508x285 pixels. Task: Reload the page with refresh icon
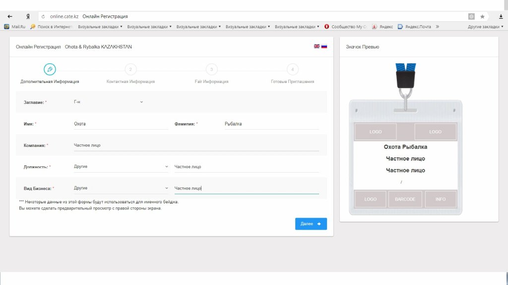tap(43, 16)
